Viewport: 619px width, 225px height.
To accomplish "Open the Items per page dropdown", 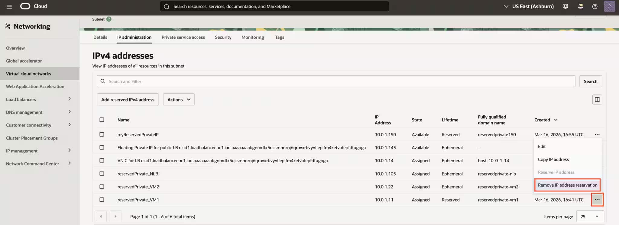I will (x=590, y=216).
